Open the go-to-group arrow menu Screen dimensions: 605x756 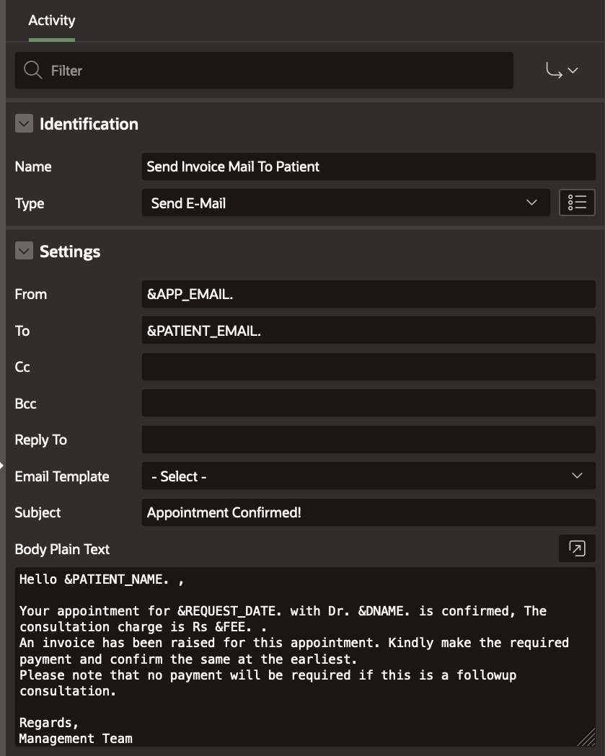[x=562, y=71]
